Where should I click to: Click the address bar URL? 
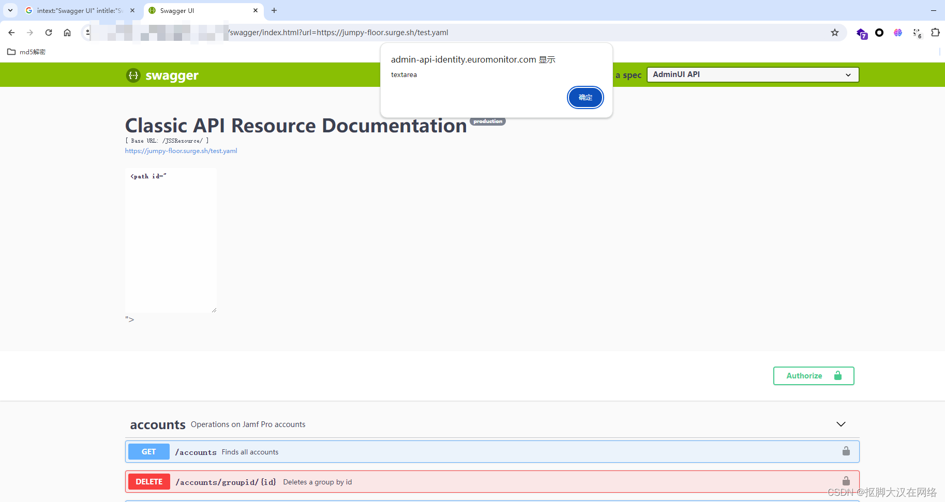tap(339, 33)
